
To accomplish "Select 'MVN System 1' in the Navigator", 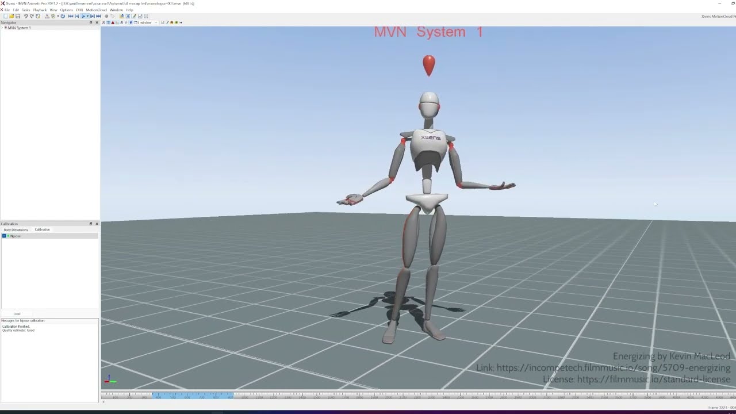I will point(19,28).
